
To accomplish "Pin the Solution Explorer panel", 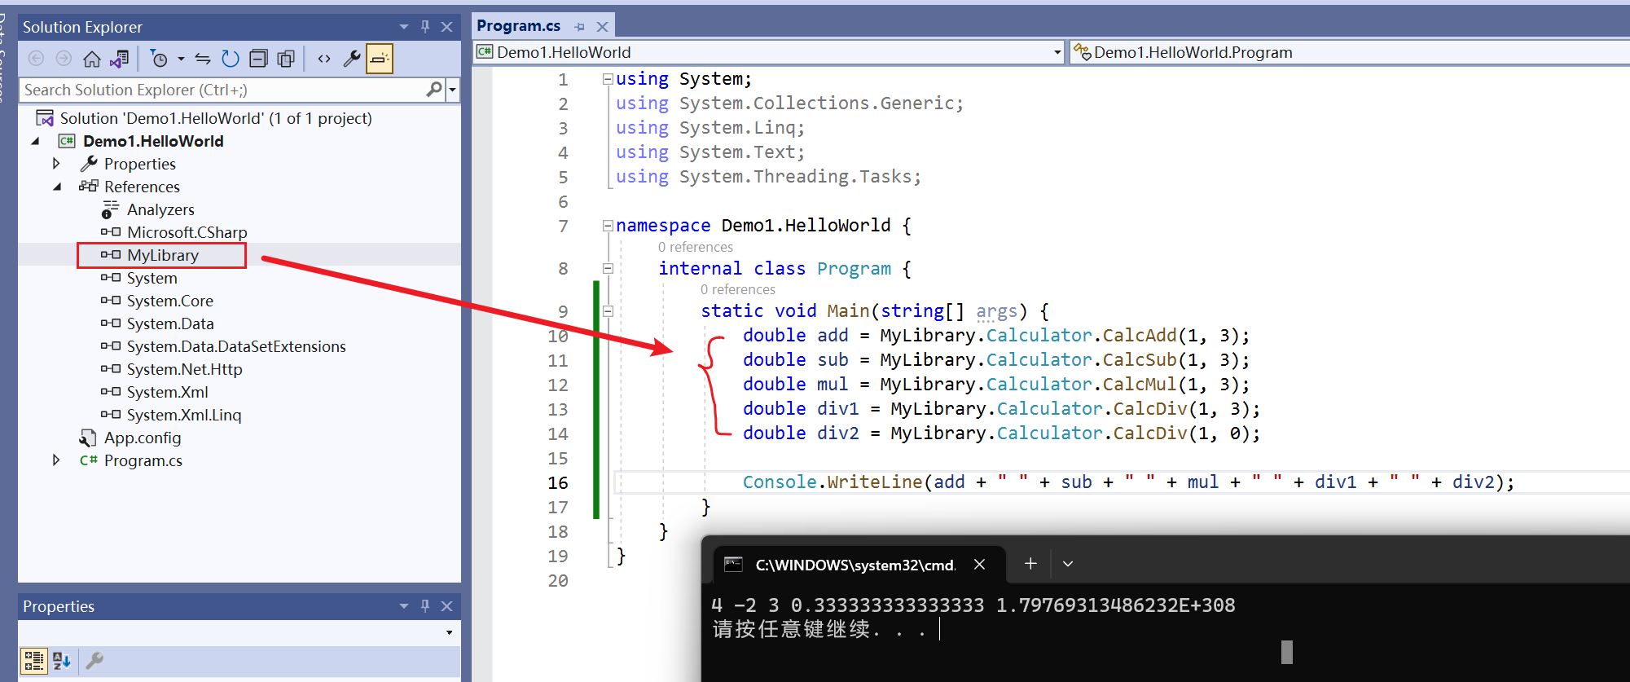I will click(425, 27).
